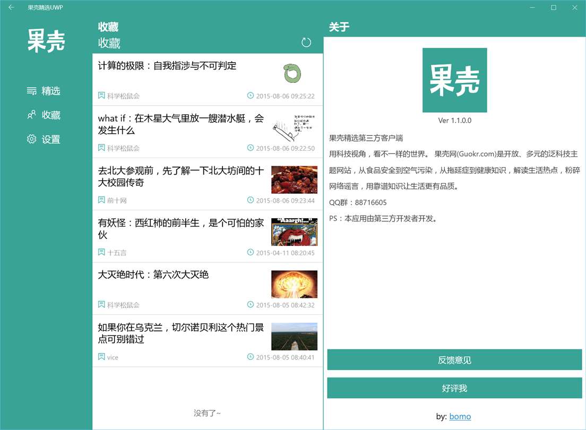Viewport: 586px width, 430px height.
Task: Click clock icon beside 2015-08-06 09:25:22
Action: click(251, 96)
